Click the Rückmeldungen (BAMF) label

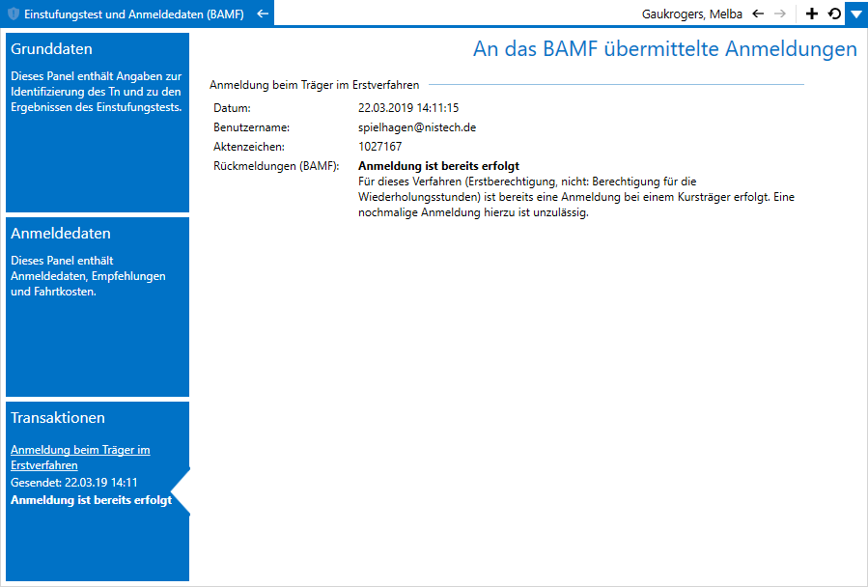pyautogui.click(x=276, y=166)
